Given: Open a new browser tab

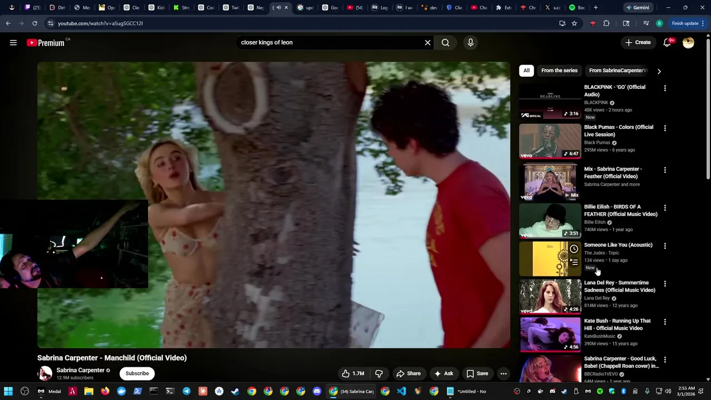Looking at the screenshot, I should [595, 8].
